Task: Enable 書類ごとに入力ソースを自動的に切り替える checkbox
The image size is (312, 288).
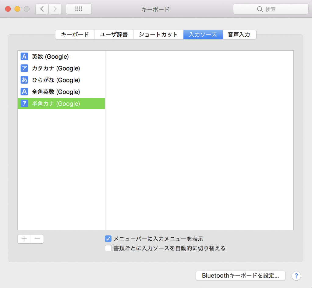Action: [108, 248]
